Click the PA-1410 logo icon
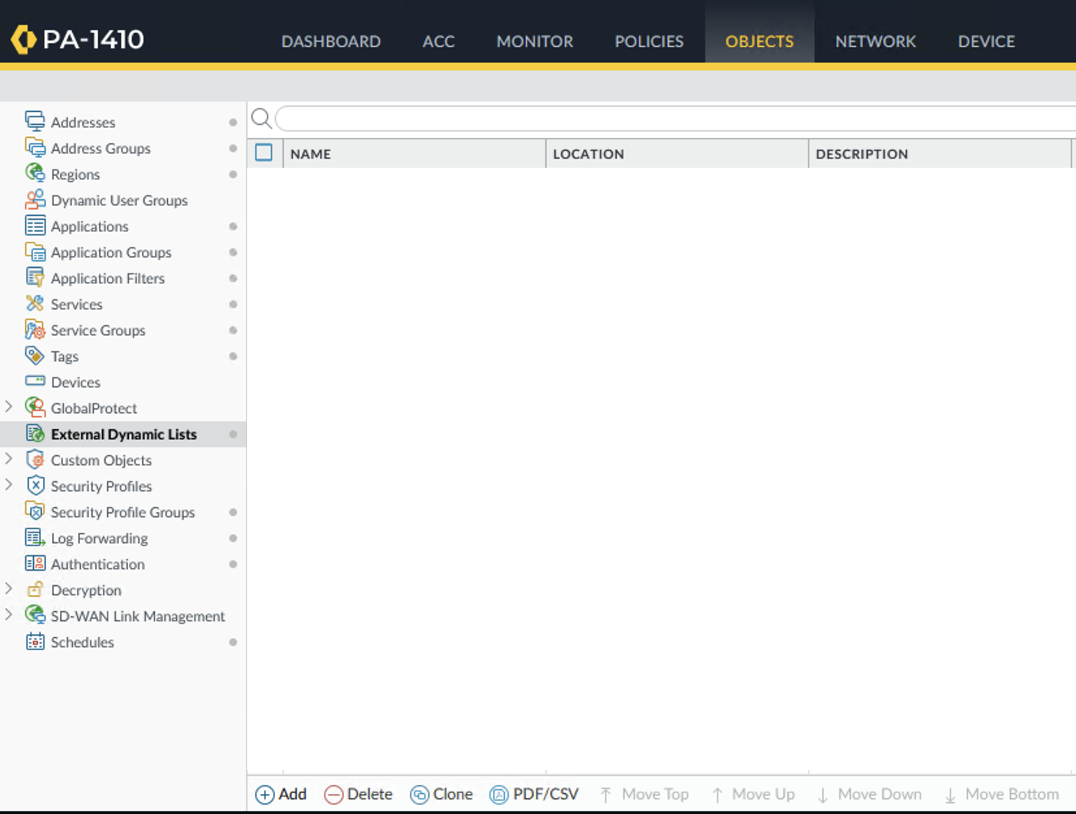1076x814 pixels. point(24,40)
